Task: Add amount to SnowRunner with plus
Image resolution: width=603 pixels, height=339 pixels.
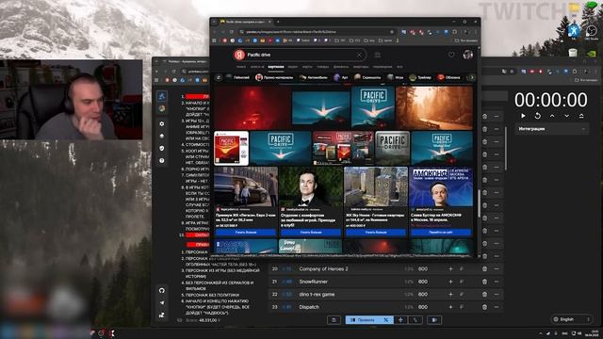Action: 450,282
